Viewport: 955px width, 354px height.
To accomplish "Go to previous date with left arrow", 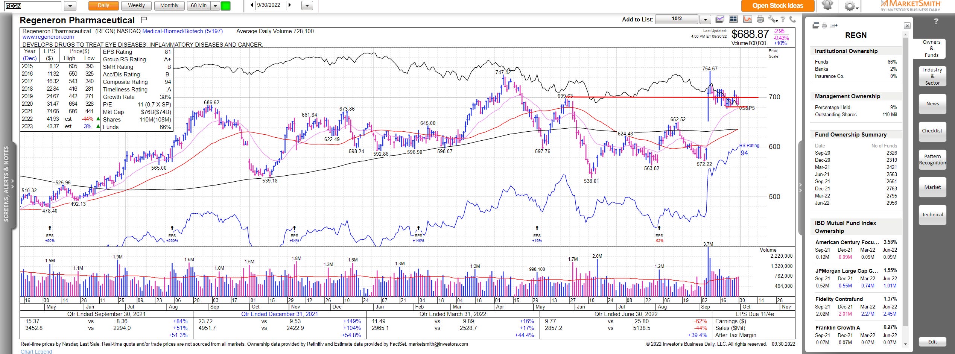I will click(252, 5).
